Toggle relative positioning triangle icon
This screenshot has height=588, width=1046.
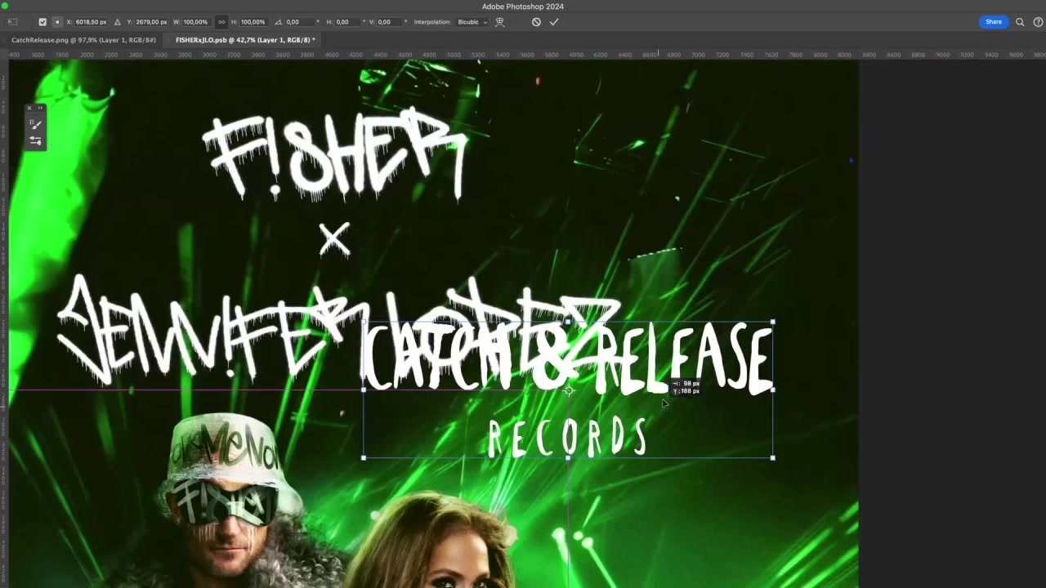(x=117, y=22)
